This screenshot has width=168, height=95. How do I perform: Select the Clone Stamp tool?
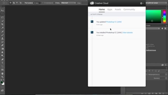2,38
